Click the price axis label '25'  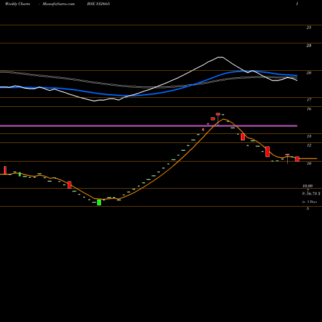(308, 28)
